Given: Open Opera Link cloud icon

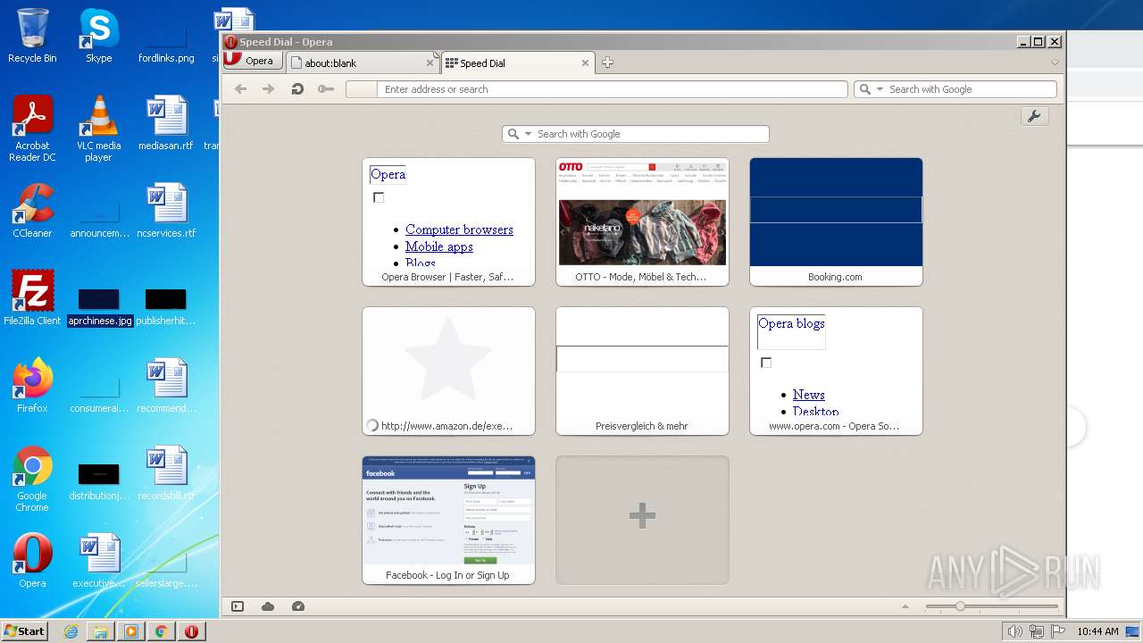Looking at the screenshot, I should click(x=268, y=606).
